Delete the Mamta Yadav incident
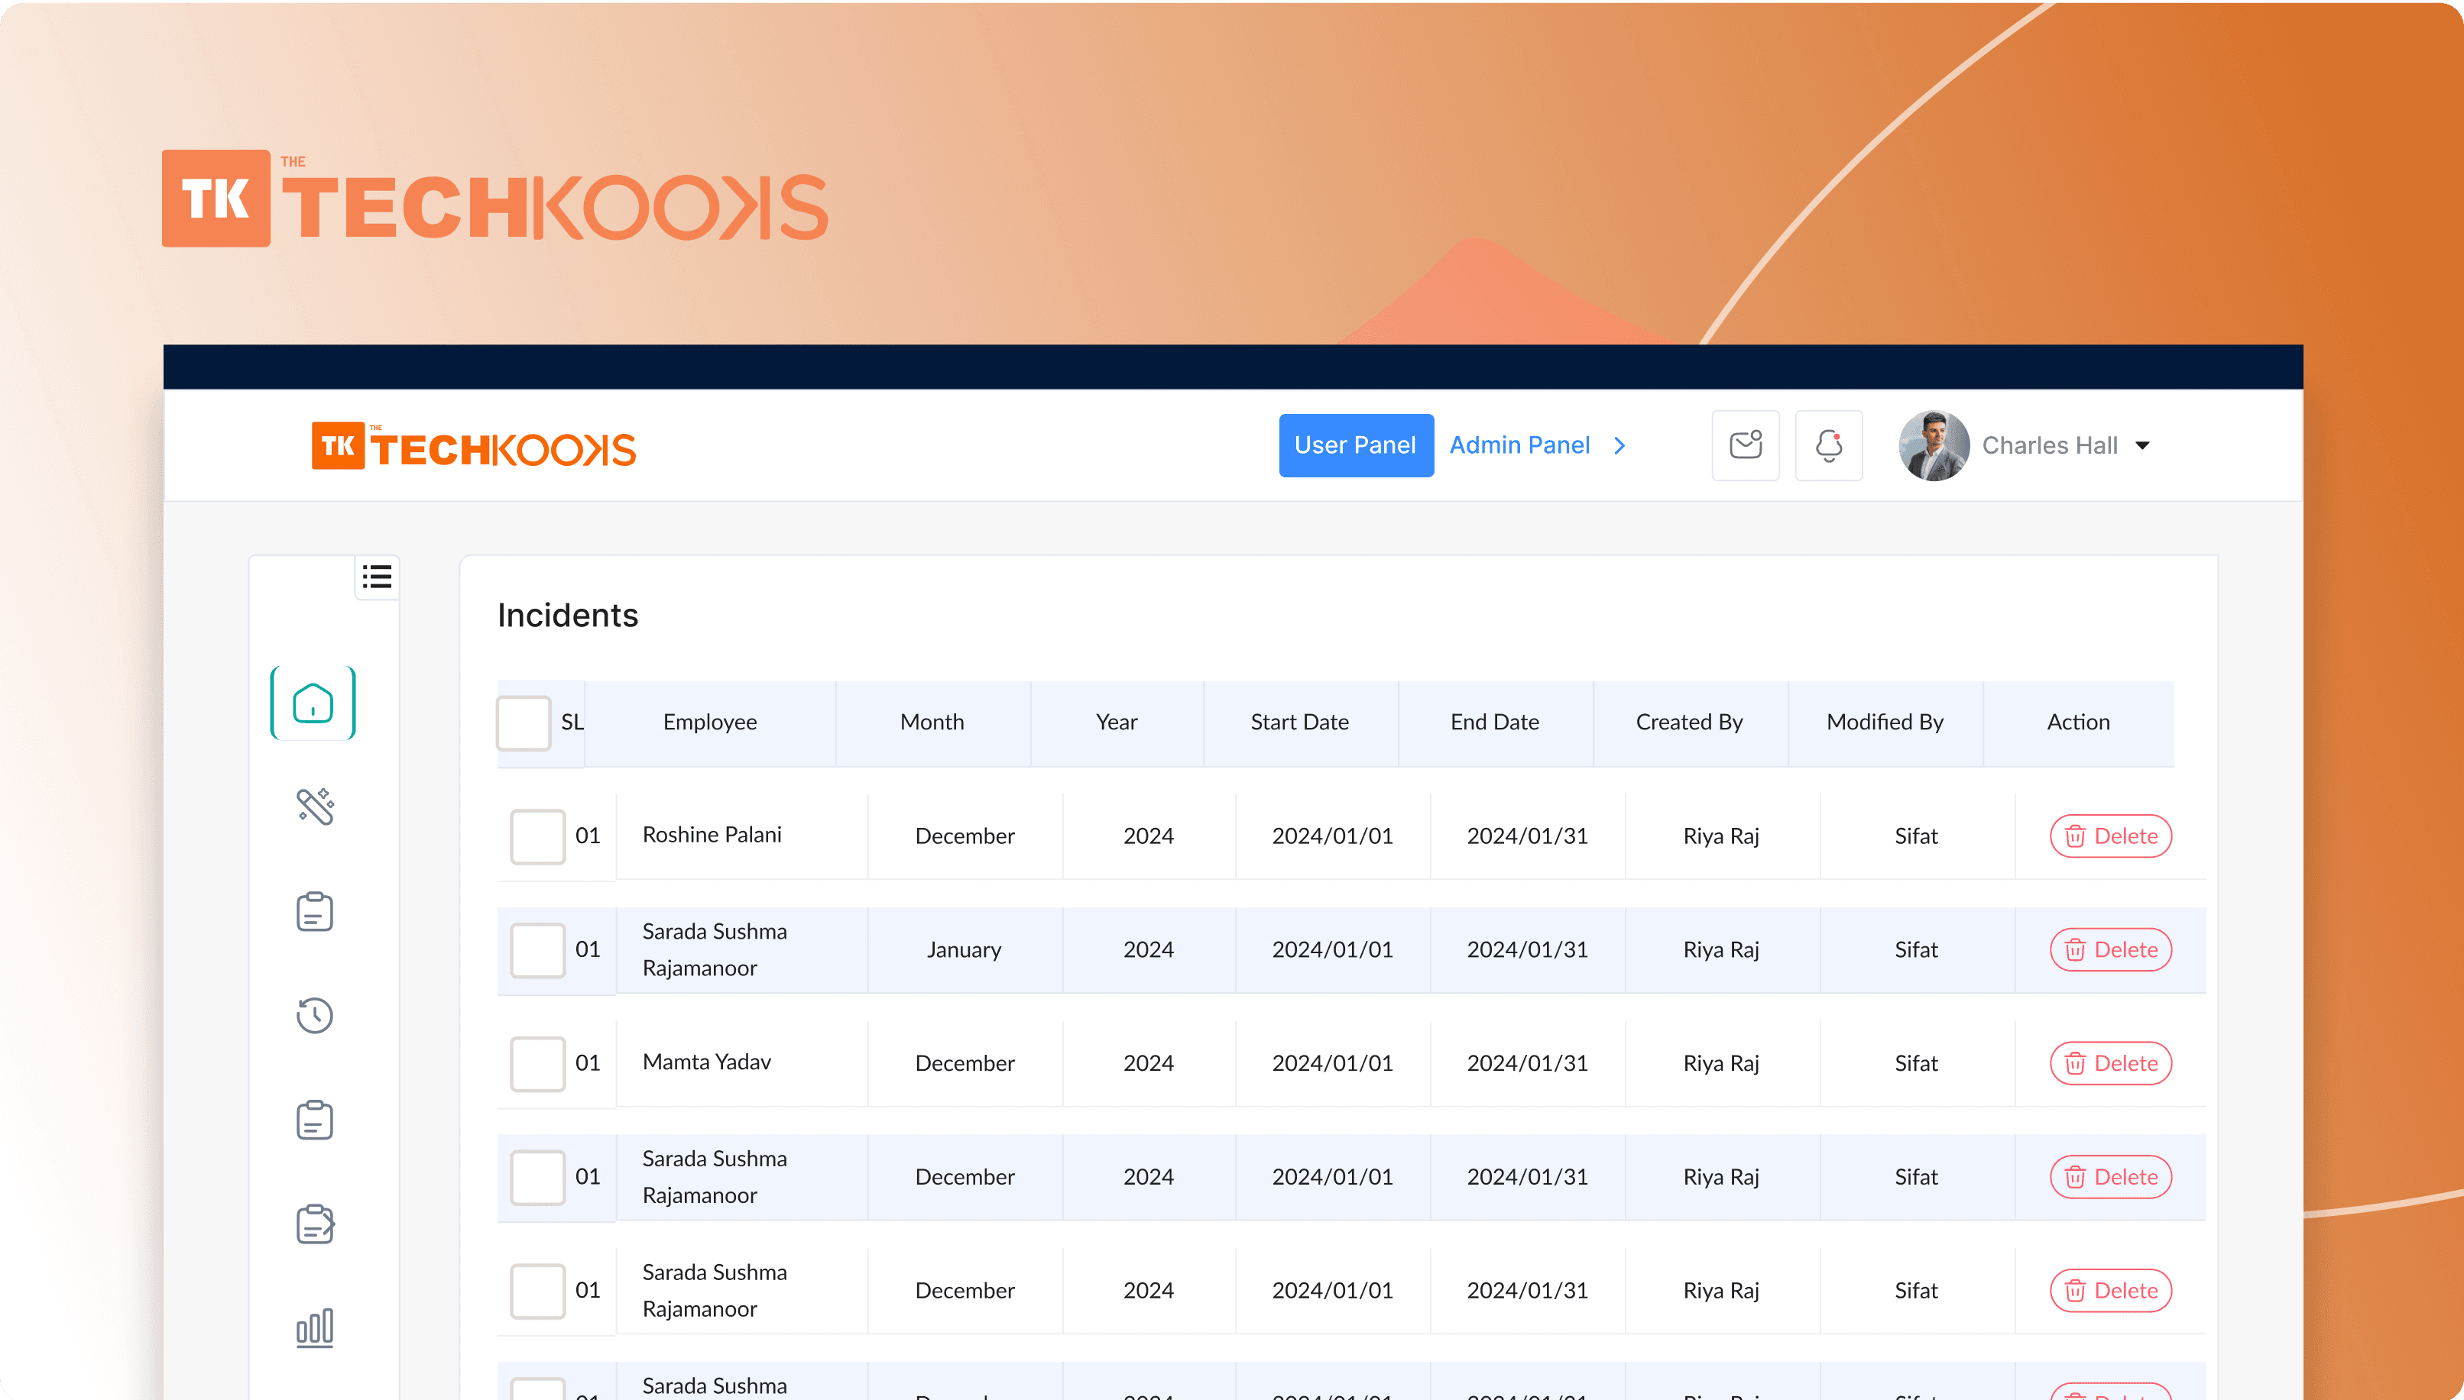Image resolution: width=2464 pixels, height=1400 pixels. tap(2110, 1062)
